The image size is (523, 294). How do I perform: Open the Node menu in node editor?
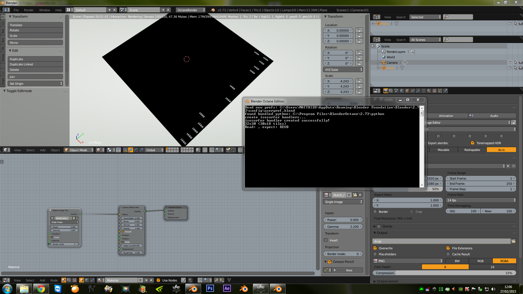pos(54,280)
